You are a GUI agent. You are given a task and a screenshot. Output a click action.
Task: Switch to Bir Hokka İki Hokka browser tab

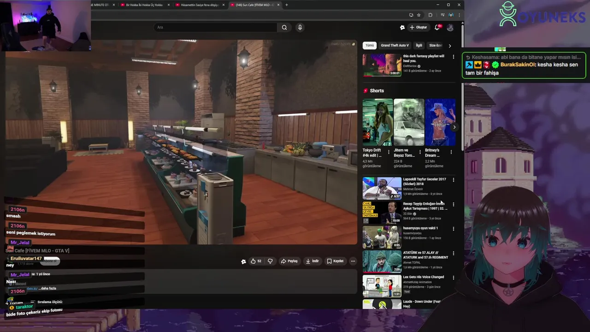point(144,5)
